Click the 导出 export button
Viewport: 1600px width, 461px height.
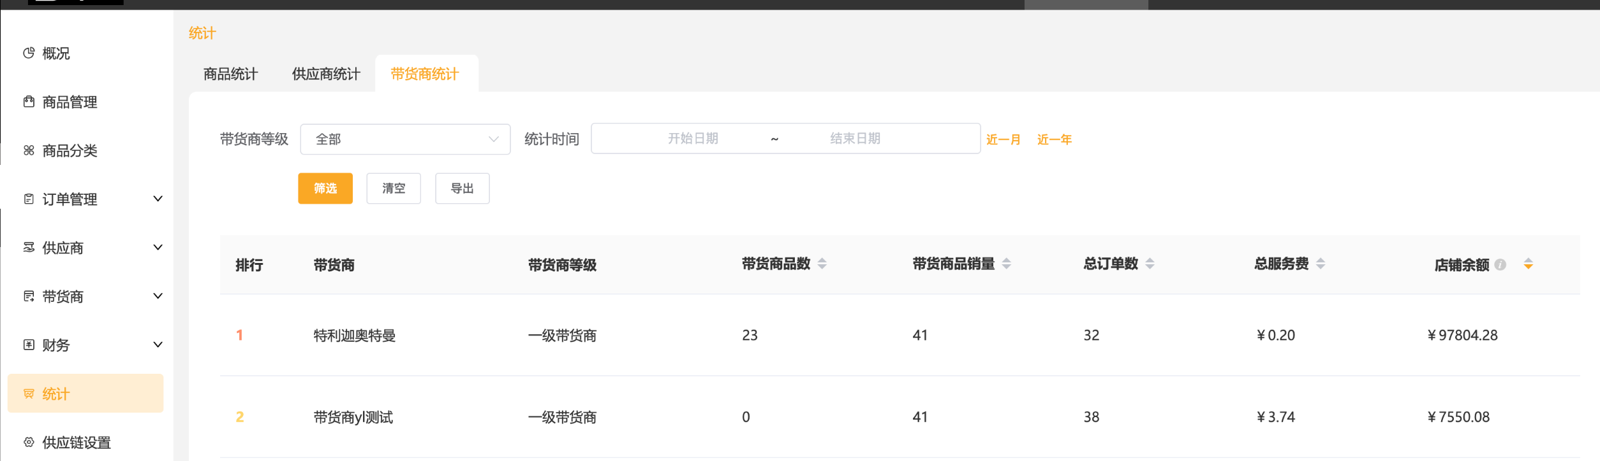462,188
